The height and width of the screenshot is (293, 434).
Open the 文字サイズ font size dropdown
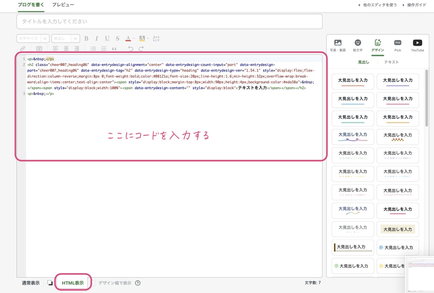33,39
